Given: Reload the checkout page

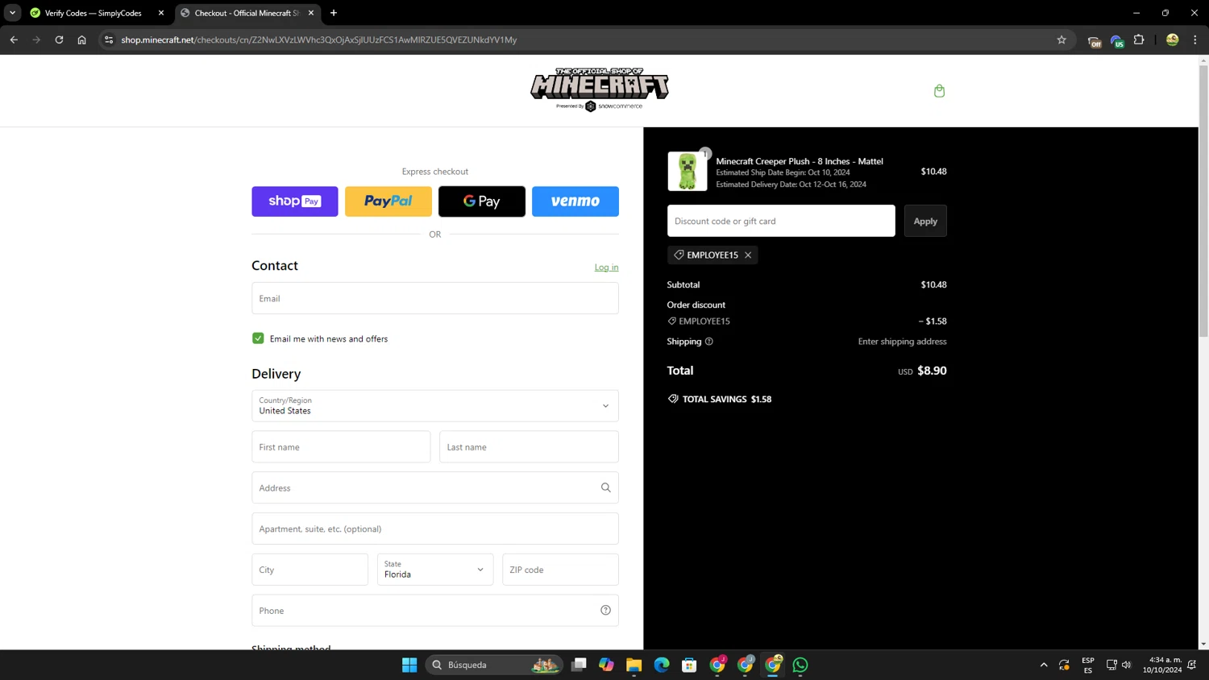Looking at the screenshot, I should click(x=59, y=39).
